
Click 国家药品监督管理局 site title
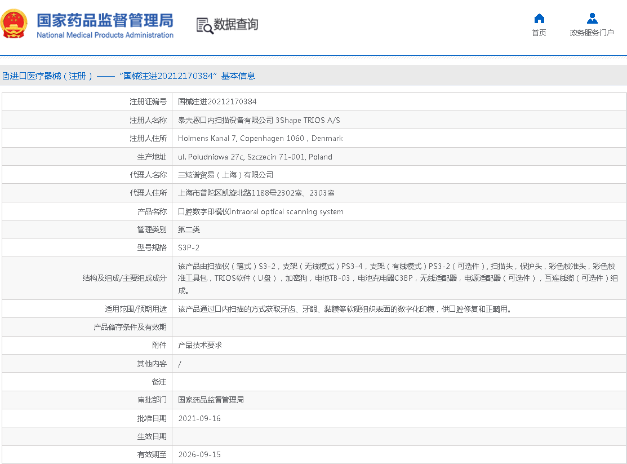pyautogui.click(x=105, y=20)
